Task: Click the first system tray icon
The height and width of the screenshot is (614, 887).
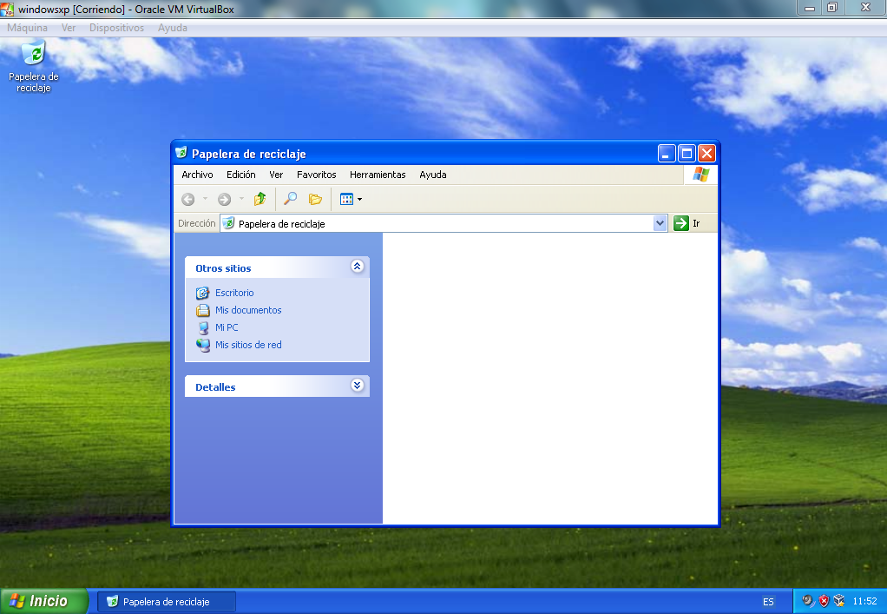Action: [x=808, y=601]
